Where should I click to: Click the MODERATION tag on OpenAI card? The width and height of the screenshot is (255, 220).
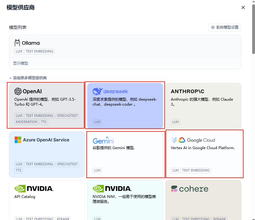point(26,122)
